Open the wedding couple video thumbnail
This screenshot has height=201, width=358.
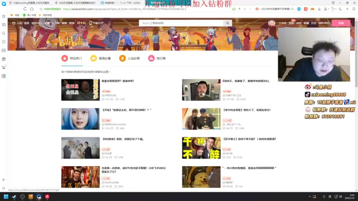coord(81,148)
